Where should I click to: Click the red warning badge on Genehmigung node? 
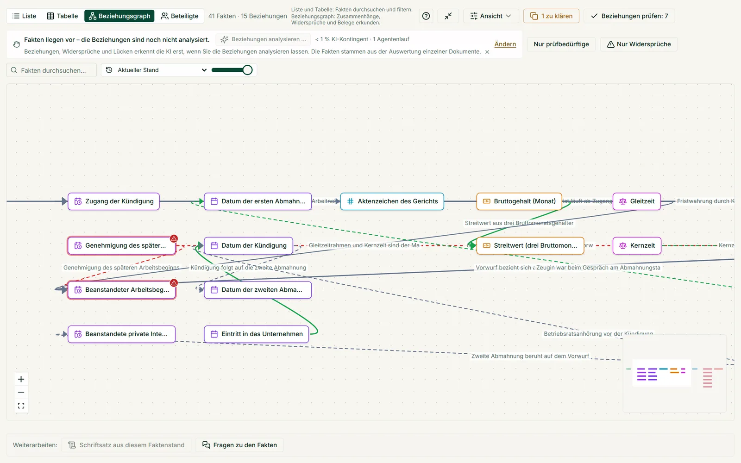coord(174,239)
